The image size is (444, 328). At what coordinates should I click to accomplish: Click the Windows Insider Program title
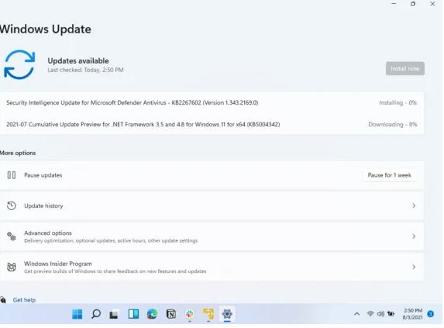tap(58, 264)
